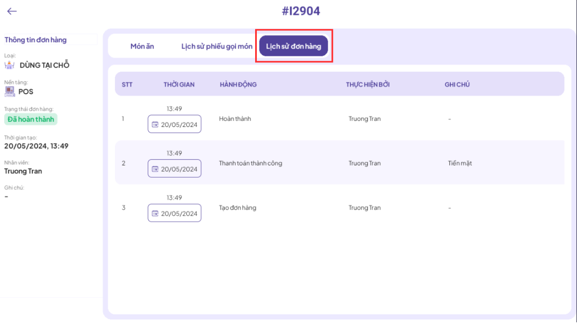The width and height of the screenshot is (577, 324).
Task: Click row number 2 in the STT column
Action: tap(123, 163)
